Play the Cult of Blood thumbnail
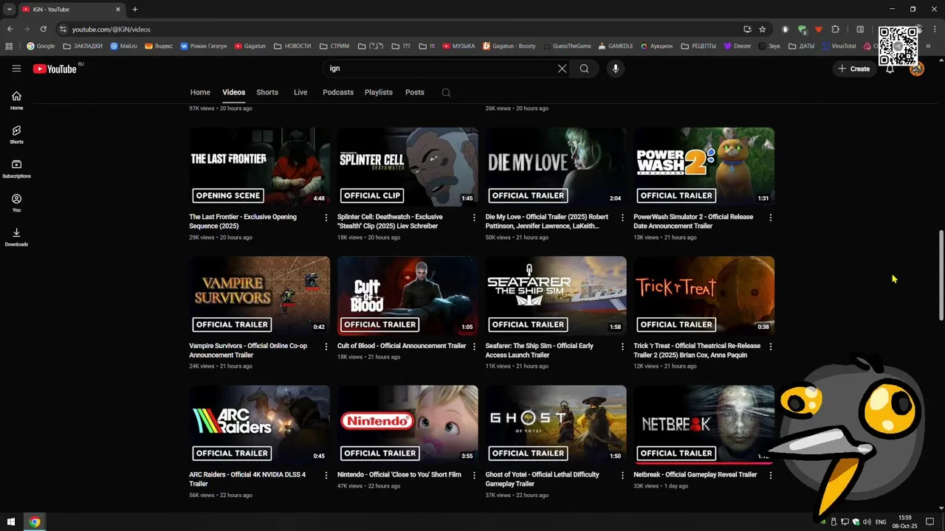Screen dimensions: 945x531 coord(408,296)
